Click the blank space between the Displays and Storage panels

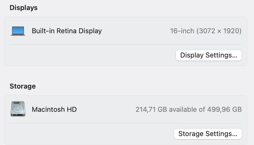126,74
